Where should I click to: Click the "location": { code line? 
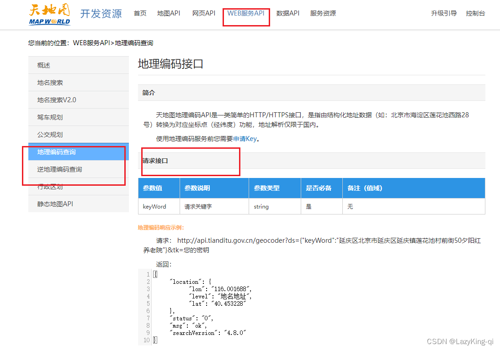click(x=191, y=282)
